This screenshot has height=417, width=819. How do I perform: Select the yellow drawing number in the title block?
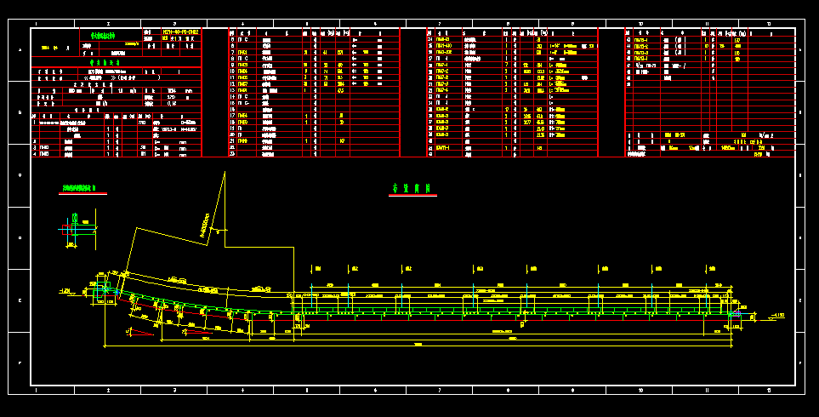point(179,32)
